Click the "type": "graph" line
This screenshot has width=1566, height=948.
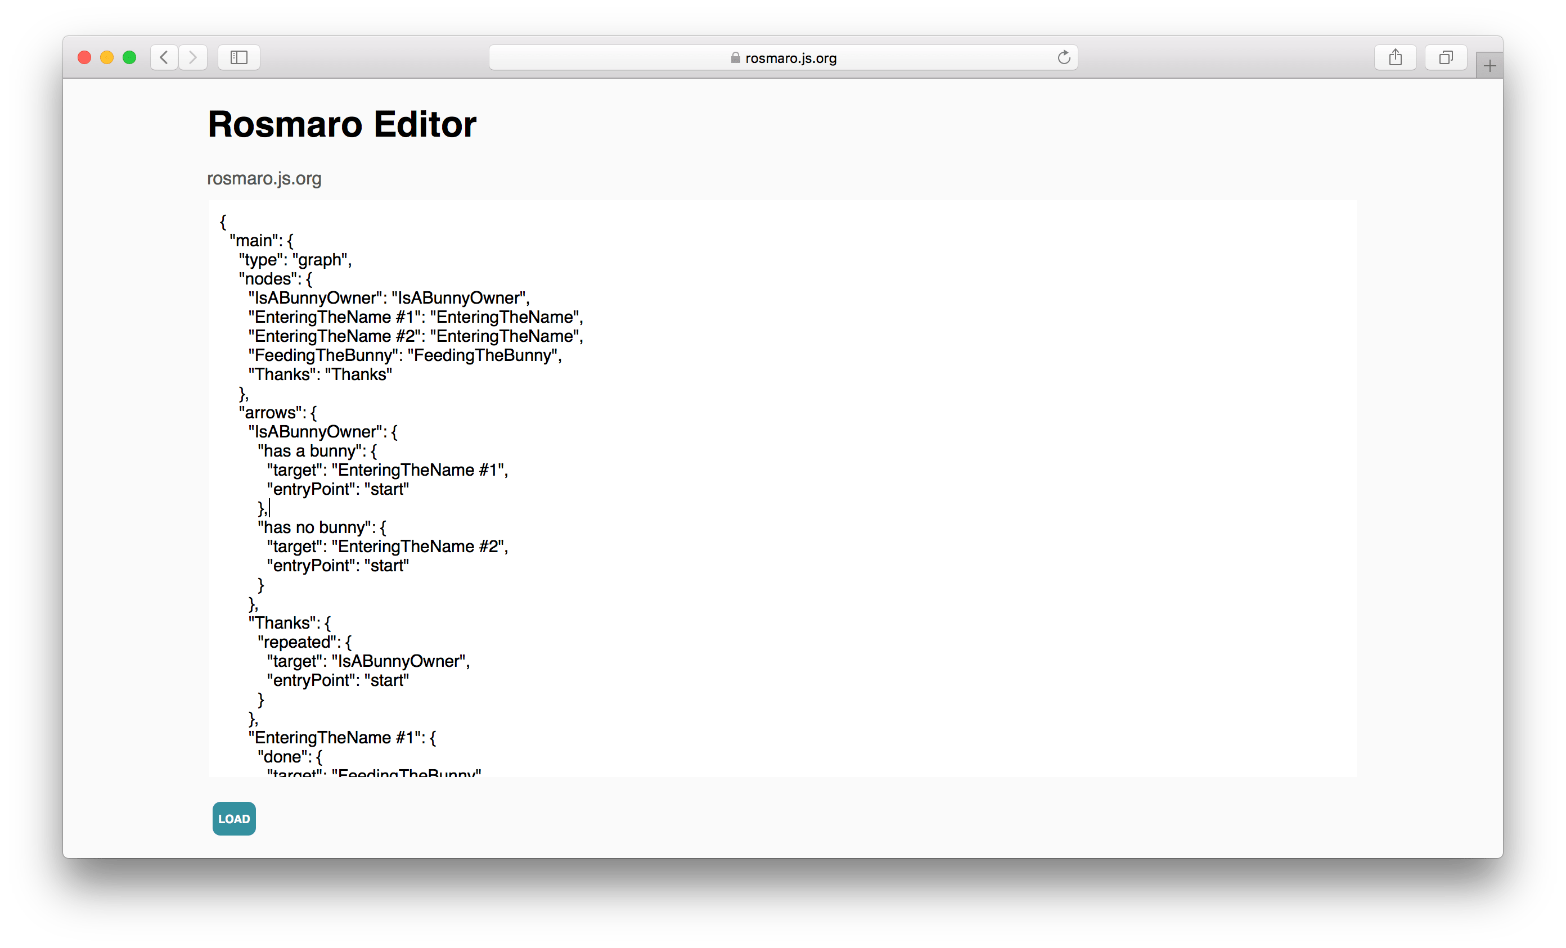(x=295, y=260)
